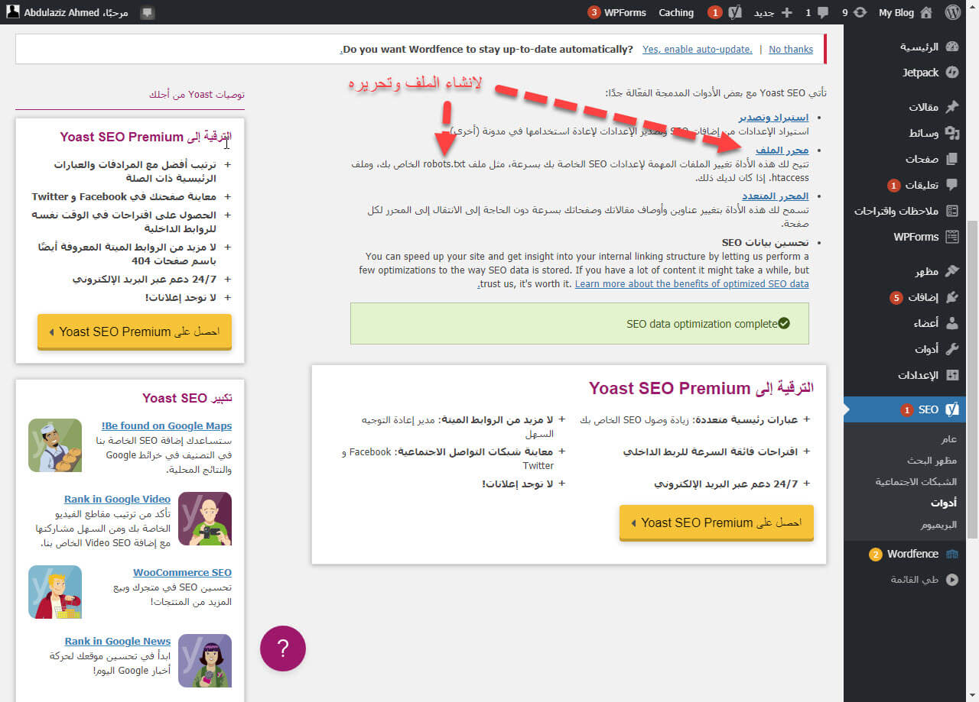This screenshot has width=979, height=702.
Task: Click the WooCommerce SEO shopper thumbnail
Action: pyautogui.click(x=55, y=592)
